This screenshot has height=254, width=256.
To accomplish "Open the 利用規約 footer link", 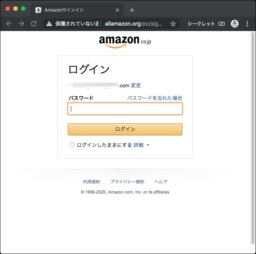I will click(91, 181).
